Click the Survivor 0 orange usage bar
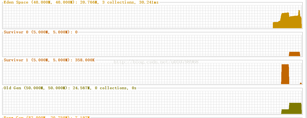Image resolution: width=307 pixels, height=118 pixels. point(294,54)
